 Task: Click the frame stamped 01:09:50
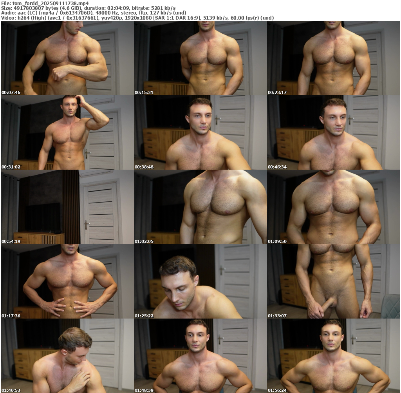coord(334,207)
